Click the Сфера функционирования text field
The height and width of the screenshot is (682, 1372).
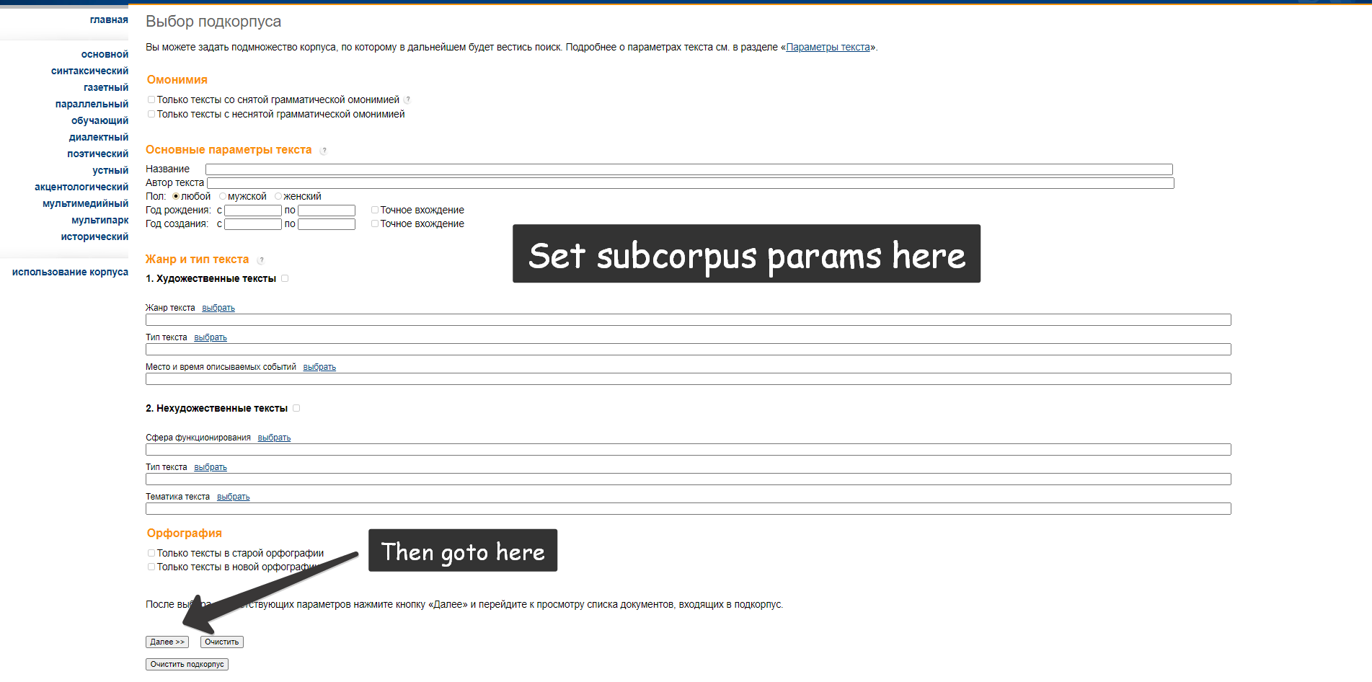point(689,450)
